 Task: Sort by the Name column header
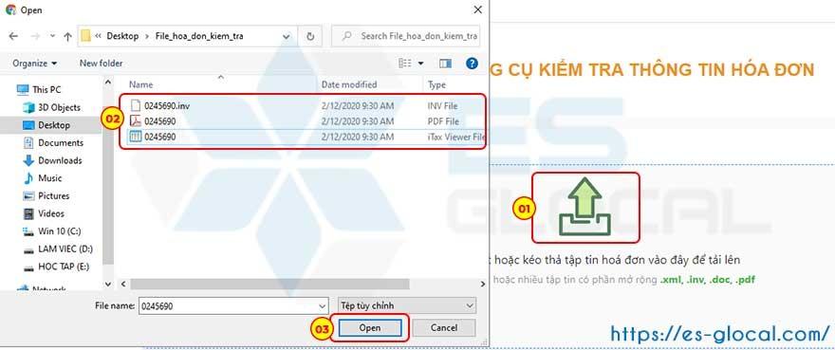(x=140, y=84)
